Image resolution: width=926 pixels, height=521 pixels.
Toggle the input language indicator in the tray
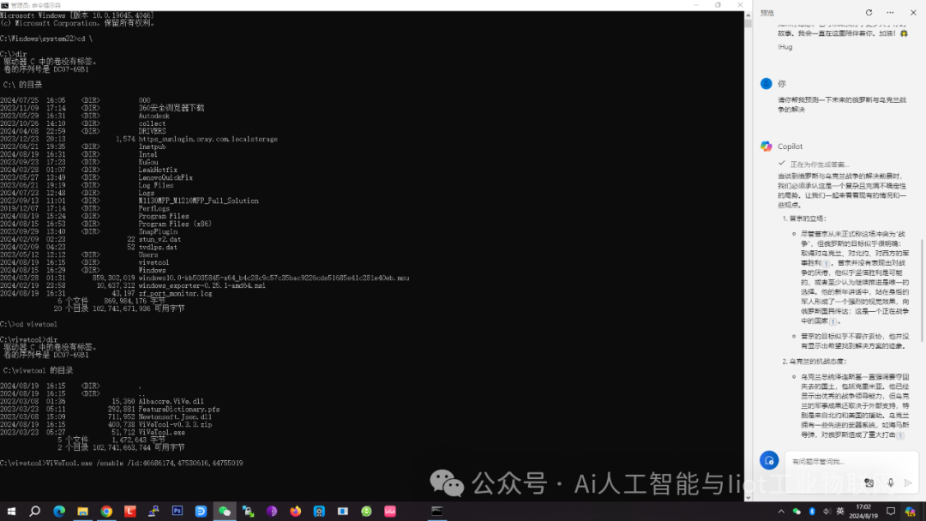[841, 511]
